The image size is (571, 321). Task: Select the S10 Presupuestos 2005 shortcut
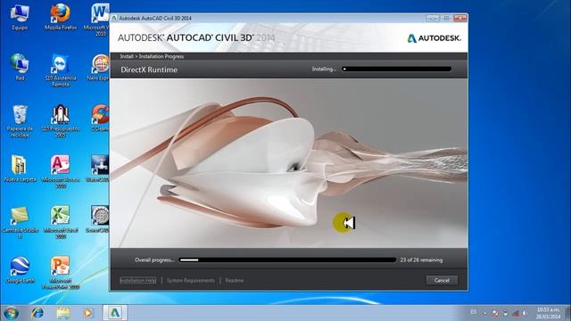coord(61,121)
